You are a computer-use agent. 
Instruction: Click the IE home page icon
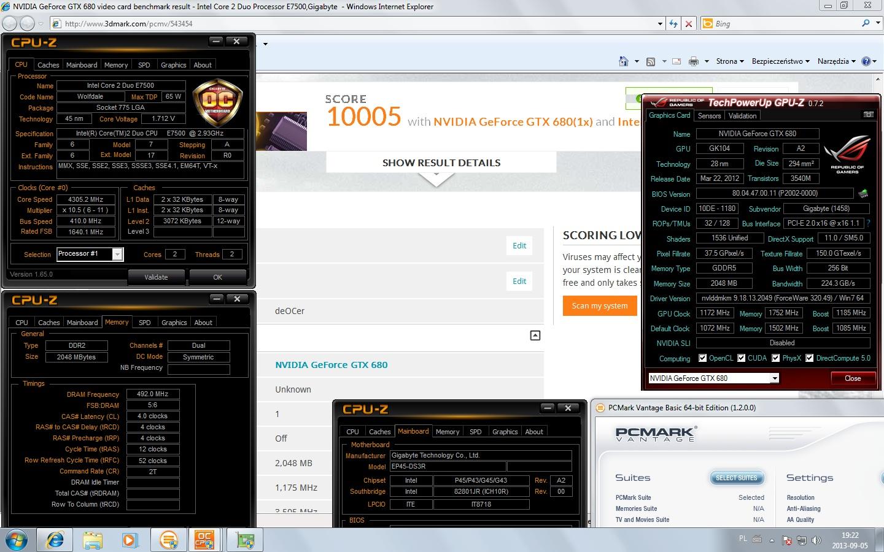click(624, 61)
